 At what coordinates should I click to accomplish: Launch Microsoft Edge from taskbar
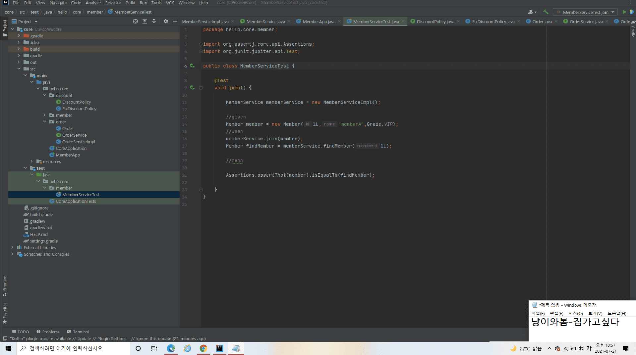[171, 348]
